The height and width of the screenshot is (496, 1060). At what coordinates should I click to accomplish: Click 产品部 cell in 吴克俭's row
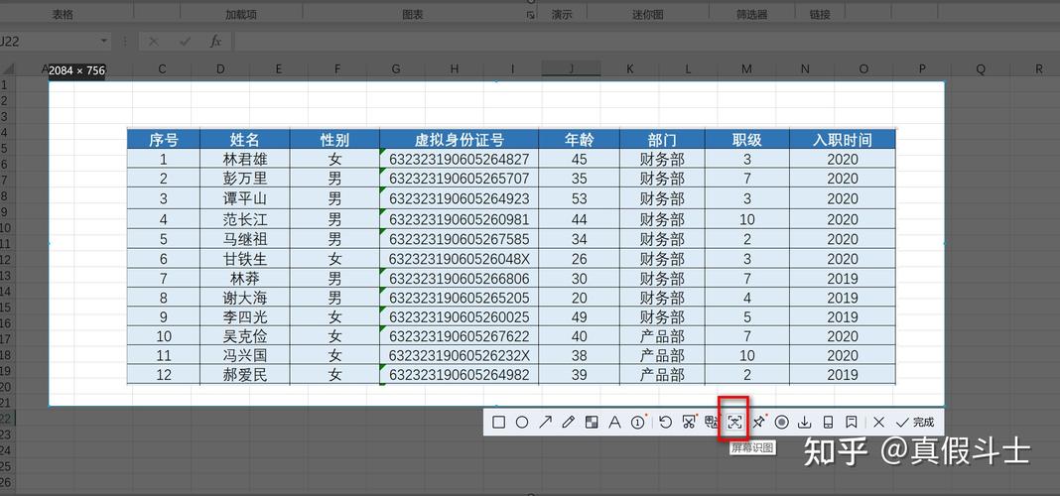click(663, 336)
